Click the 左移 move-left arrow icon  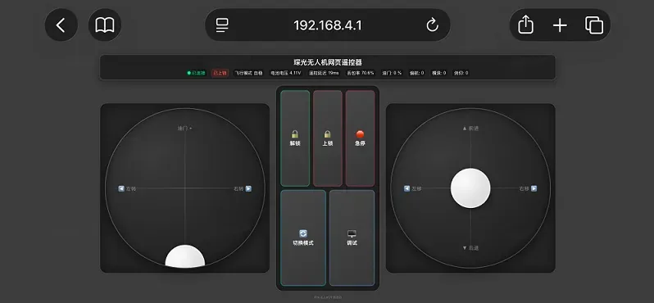point(407,189)
